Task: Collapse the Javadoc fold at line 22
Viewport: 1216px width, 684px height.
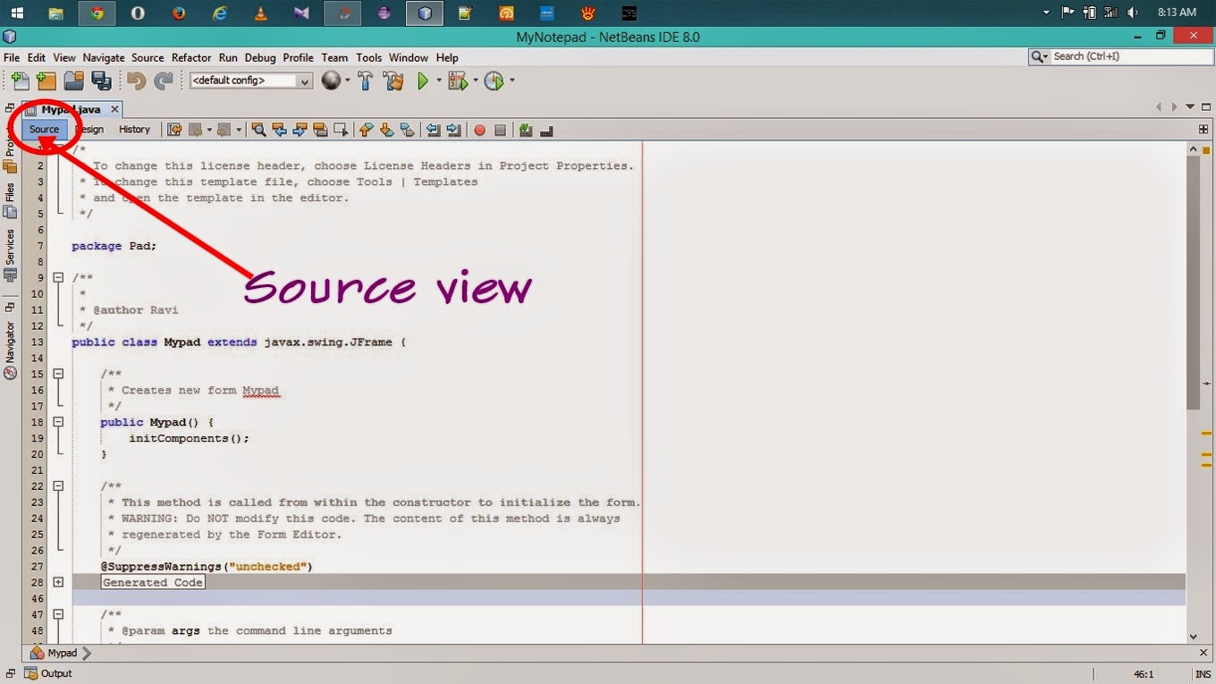Action: pos(59,486)
